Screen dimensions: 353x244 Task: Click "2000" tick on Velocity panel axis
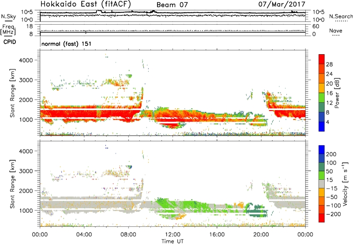pyautogui.click(x=26, y=191)
